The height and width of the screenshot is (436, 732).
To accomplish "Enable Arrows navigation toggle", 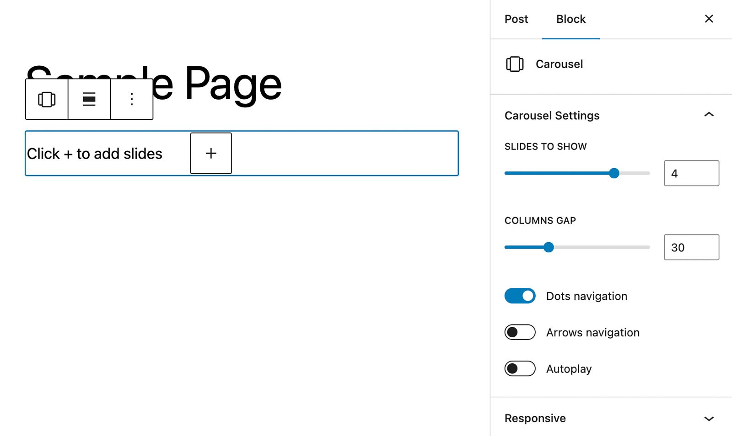I will (520, 332).
